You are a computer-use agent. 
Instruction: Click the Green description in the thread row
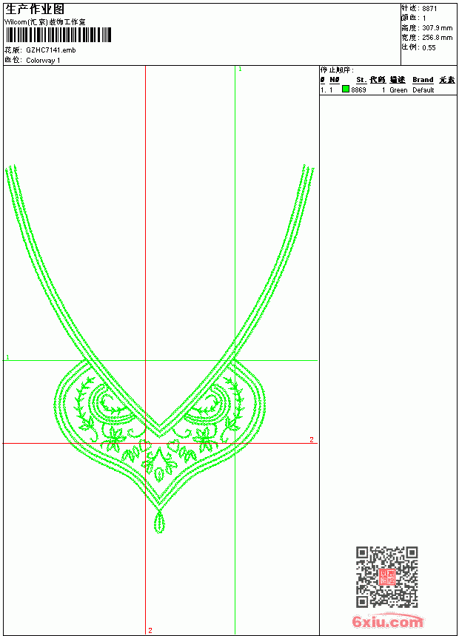398,90
